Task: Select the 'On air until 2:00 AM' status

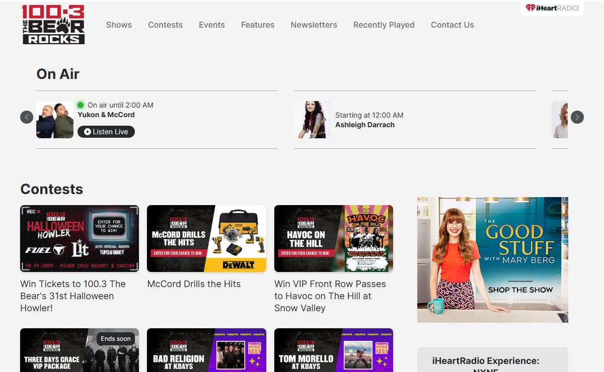Action: tap(120, 105)
